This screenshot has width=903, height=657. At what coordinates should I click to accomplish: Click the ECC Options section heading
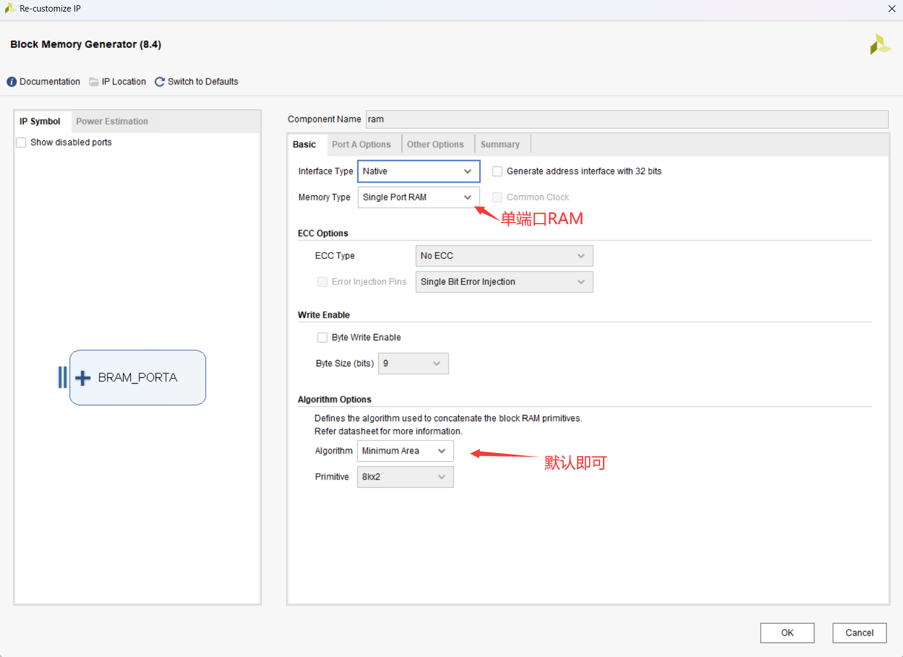coord(323,233)
